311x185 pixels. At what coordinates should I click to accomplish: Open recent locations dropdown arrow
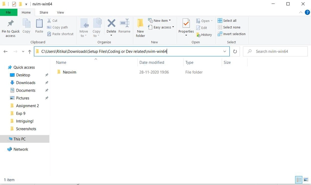coord(23,51)
